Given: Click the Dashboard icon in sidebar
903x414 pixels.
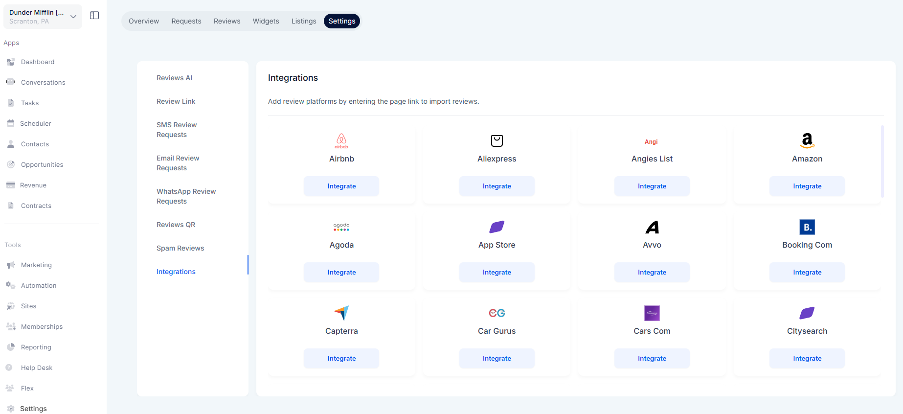Looking at the screenshot, I should 10,62.
